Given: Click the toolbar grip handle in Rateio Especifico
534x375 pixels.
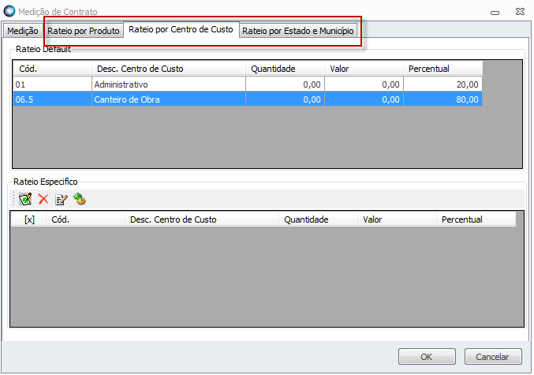Looking at the screenshot, I should point(13,199).
